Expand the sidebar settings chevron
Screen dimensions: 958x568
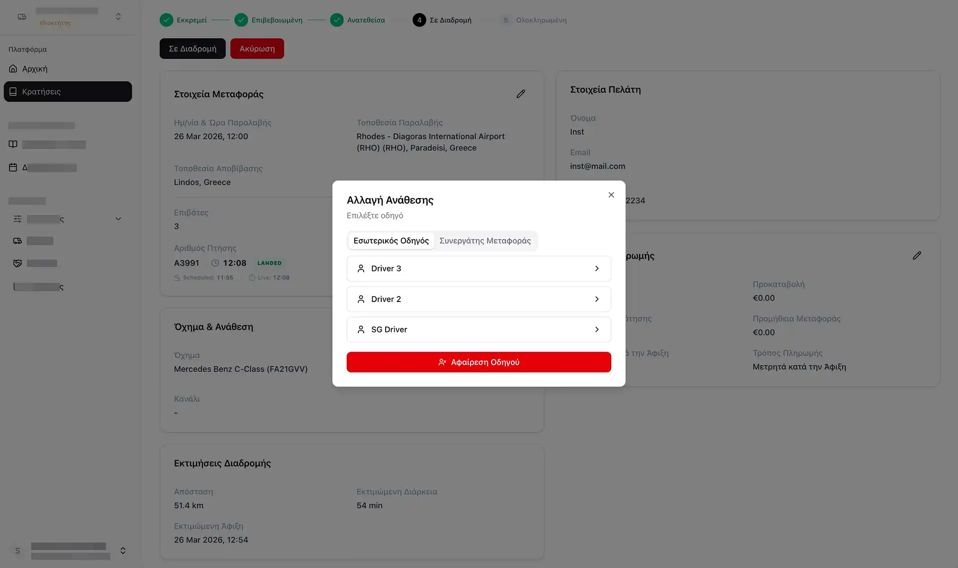click(118, 219)
